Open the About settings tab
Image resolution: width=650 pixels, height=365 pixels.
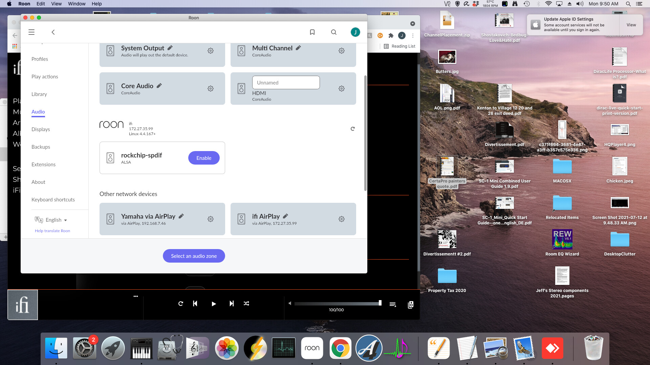pyautogui.click(x=38, y=182)
